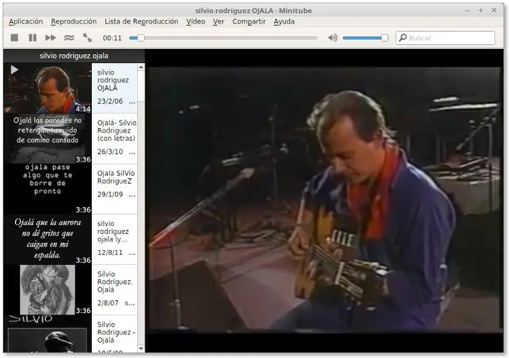
Task: Click title 'silvio rodriguez OJALA' in list
Action: coord(113,80)
